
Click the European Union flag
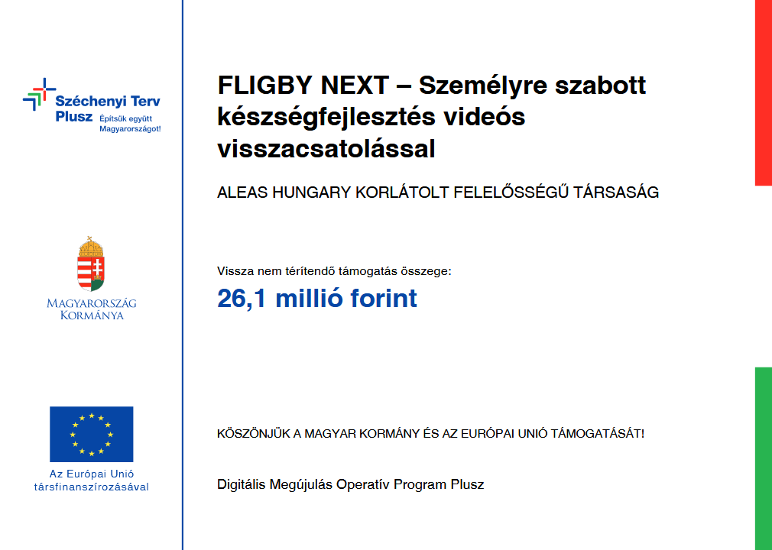pos(91,434)
